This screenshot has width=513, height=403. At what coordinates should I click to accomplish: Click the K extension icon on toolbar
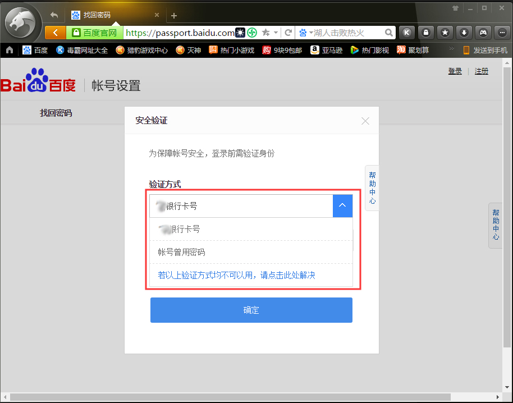406,33
